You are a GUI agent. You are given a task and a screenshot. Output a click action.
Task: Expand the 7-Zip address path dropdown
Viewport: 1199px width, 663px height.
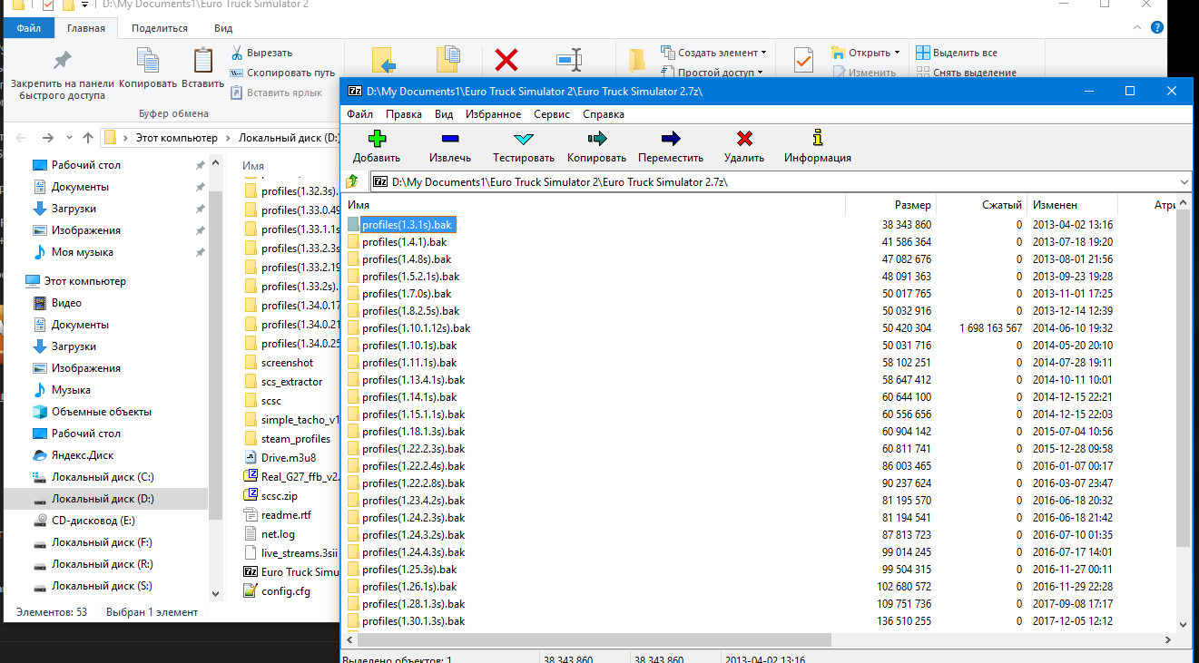tap(1184, 181)
